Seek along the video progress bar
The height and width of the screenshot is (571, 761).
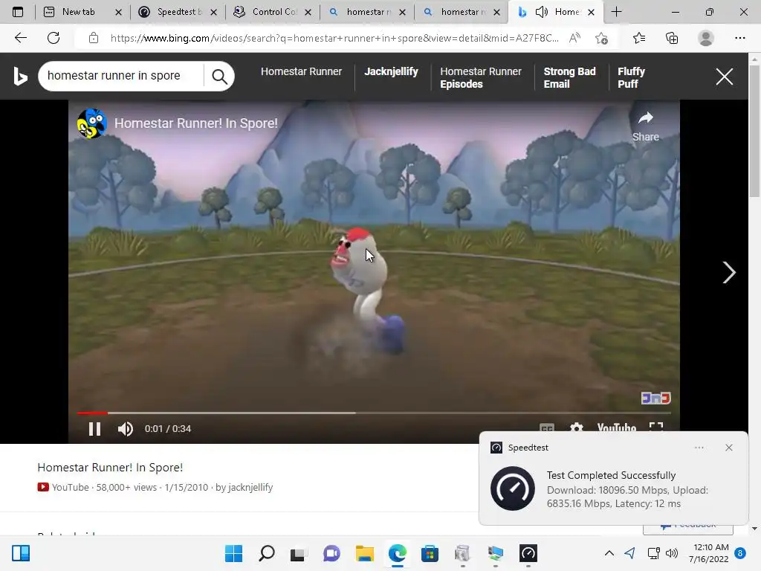click(374, 413)
